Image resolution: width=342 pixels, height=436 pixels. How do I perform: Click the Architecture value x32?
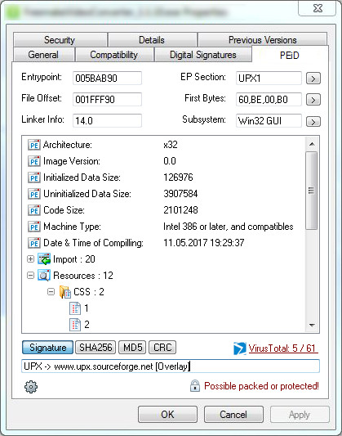tap(171, 145)
